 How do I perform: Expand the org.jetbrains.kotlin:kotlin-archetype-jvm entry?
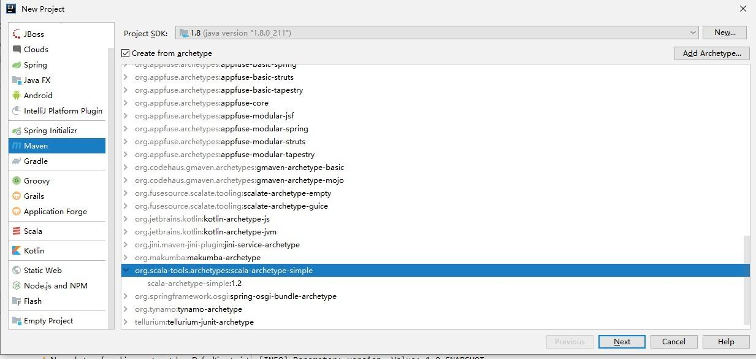(x=126, y=231)
